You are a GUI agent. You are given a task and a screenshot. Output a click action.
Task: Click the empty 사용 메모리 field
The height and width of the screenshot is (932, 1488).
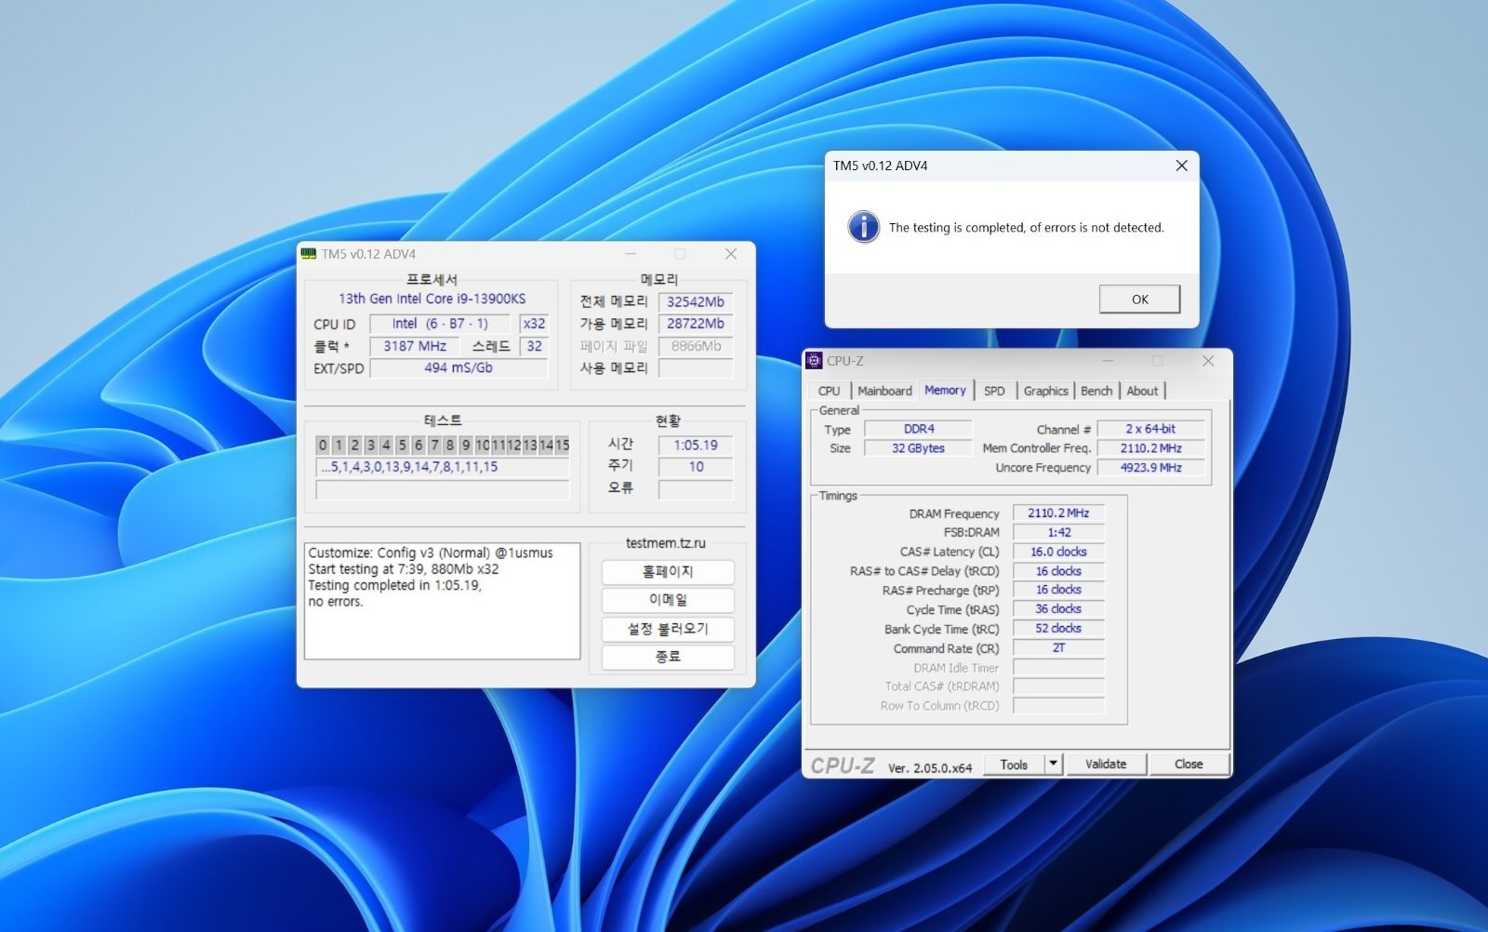coord(695,368)
